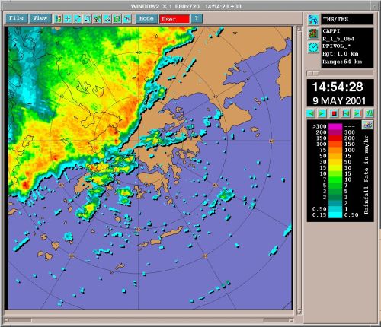The height and width of the screenshot is (327, 381).
Task: Open the View menu
Action: click(x=40, y=18)
